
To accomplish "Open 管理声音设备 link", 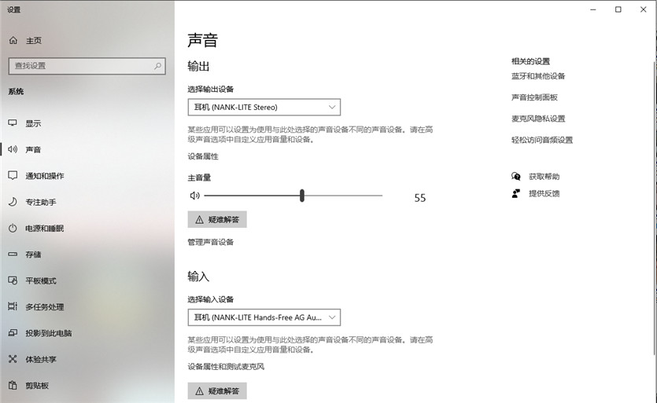I will 210,242.
